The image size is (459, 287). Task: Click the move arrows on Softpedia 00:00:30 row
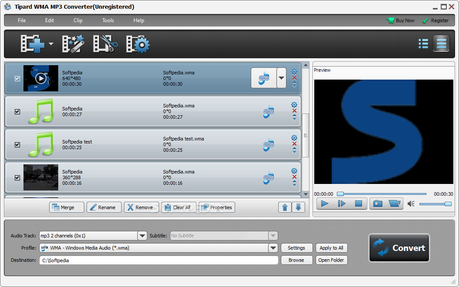(x=294, y=84)
